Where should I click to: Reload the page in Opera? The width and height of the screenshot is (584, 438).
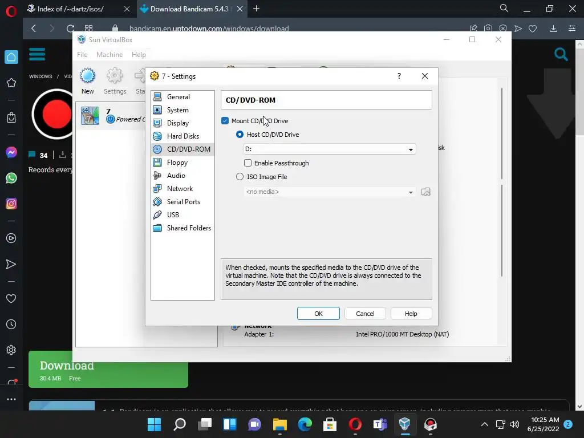pos(70,29)
